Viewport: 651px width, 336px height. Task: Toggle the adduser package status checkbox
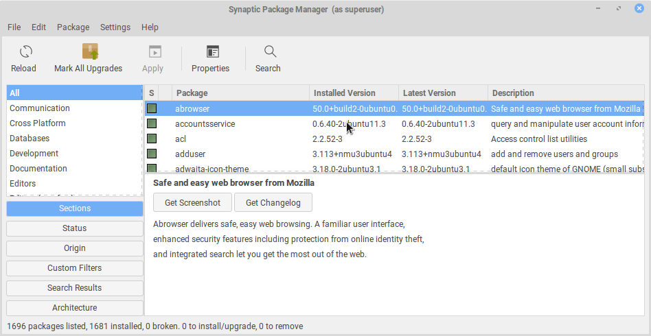click(x=152, y=154)
